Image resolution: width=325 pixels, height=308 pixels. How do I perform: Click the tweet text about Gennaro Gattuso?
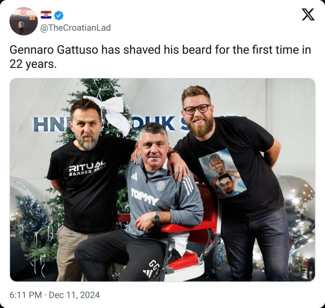[160, 57]
